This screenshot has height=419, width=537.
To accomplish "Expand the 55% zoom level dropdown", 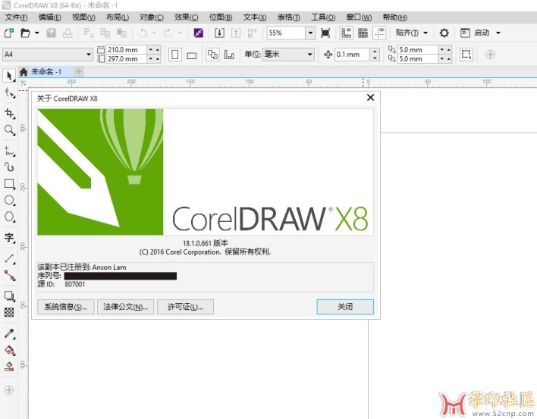I will click(310, 33).
